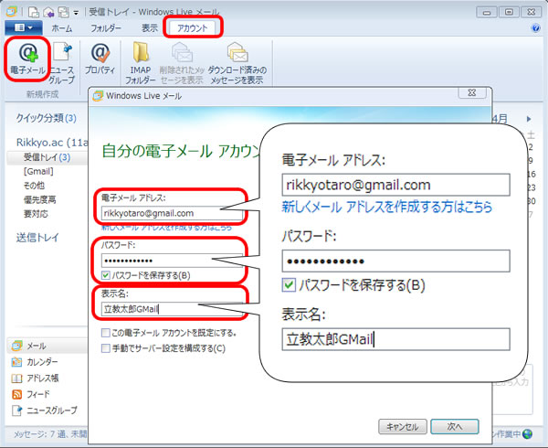The height and width of the screenshot is (448, 548).
Task: Click the main window maximize button
Action: (x=509, y=12)
